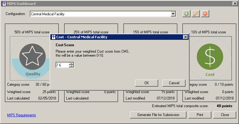Cancel the Cost score dialog
The width and height of the screenshot is (239, 124).
[x=174, y=83]
